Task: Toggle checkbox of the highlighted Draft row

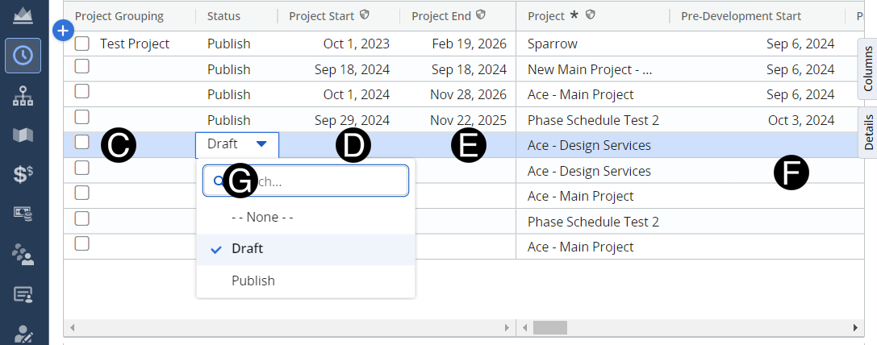Action: (x=81, y=142)
